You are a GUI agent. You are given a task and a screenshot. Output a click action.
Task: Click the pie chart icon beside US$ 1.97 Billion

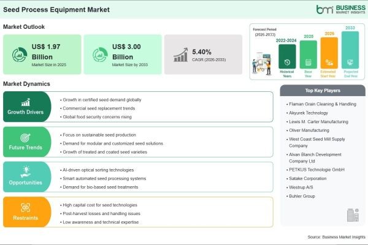pos(20,55)
